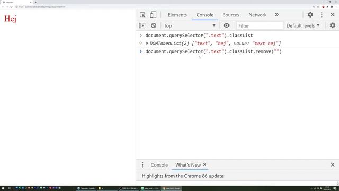
Task: Activate the inspect element picker icon
Action: pos(142,15)
